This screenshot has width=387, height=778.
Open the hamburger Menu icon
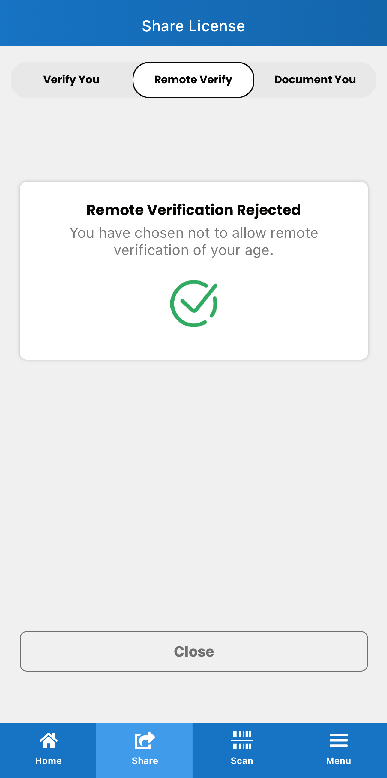click(338, 740)
